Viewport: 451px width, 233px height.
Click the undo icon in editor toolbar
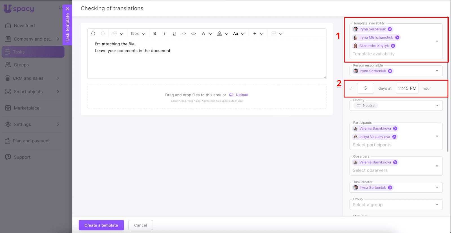tap(93, 34)
